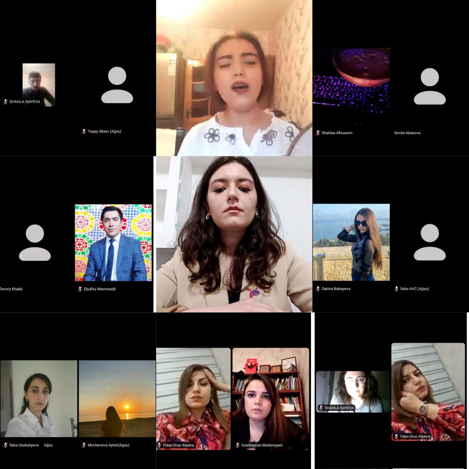Image resolution: width=469 pixels, height=469 pixels.
Task: Open the speaker video with white embroidered blouse
Action: point(234,78)
